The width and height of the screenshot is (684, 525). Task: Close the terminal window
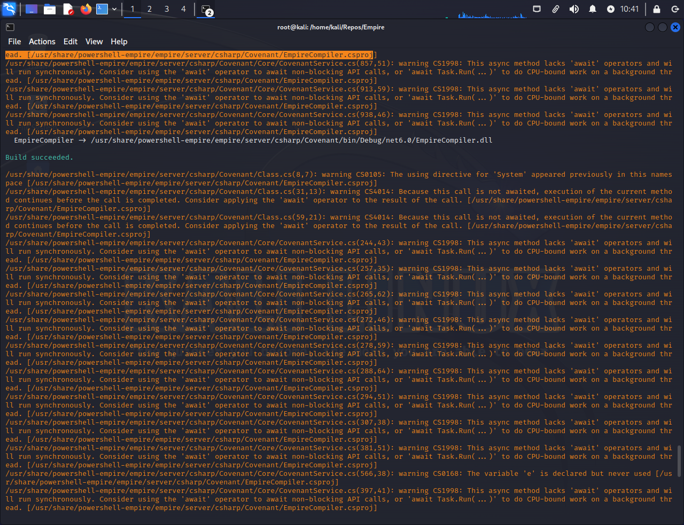click(675, 27)
